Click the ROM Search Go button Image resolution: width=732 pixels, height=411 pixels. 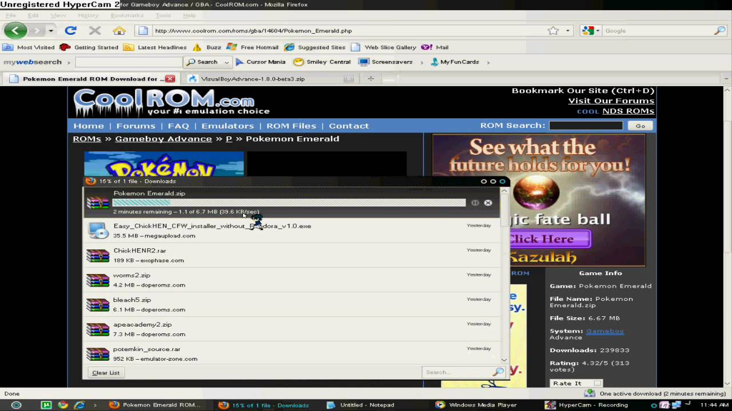click(640, 126)
